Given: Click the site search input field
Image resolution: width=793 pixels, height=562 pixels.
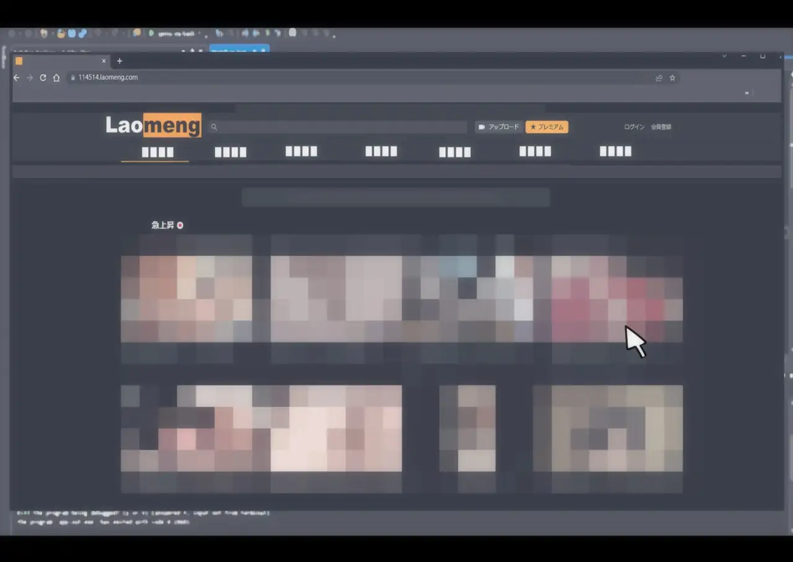Looking at the screenshot, I should click(341, 127).
